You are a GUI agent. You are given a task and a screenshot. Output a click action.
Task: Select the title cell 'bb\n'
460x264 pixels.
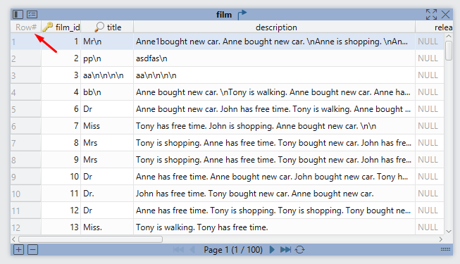pyautogui.click(x=107, y=92)
